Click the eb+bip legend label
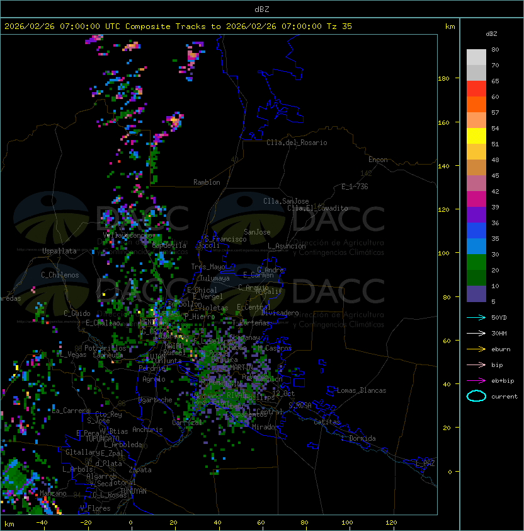 click(503, 381)
